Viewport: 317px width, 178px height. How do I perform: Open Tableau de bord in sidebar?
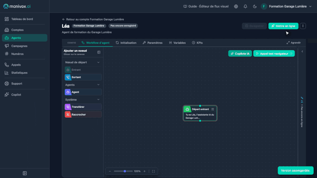24,19
